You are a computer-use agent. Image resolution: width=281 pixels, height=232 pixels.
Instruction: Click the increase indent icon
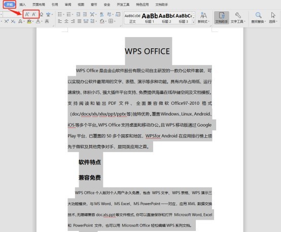point(85,14)
